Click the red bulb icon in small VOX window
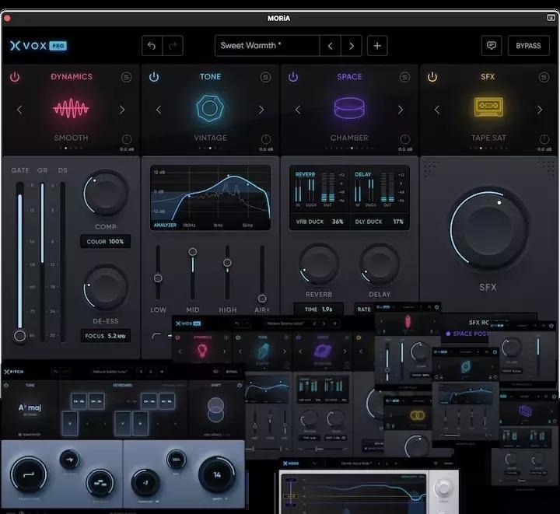Image resolution: width=560 pixels, height=514 pixels. click(x=202, y=351)
